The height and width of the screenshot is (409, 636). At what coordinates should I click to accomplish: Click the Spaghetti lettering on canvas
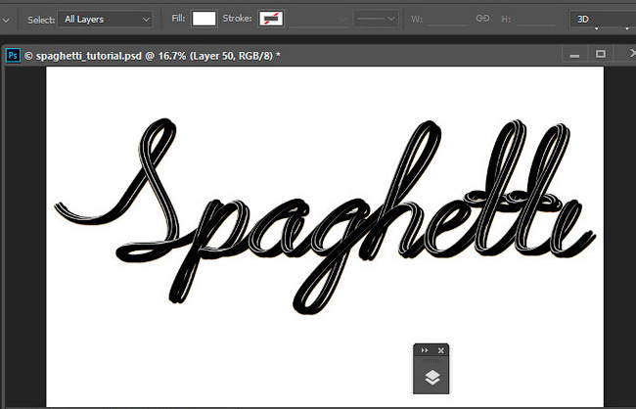tap(325, 217)
